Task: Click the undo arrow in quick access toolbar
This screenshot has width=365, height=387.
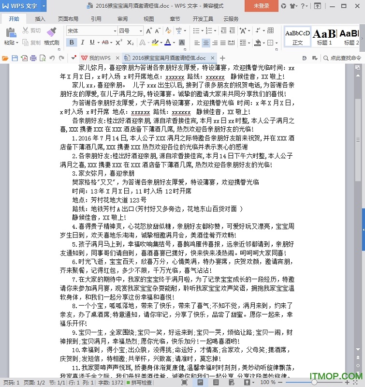Action: click(x=52, y=58)
